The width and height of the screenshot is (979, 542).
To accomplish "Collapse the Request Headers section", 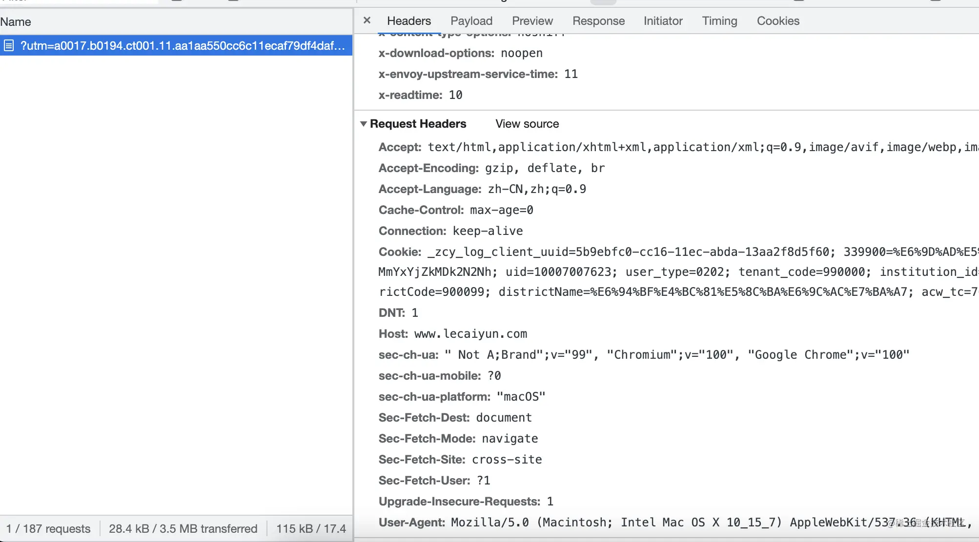I will click(364, 124).
